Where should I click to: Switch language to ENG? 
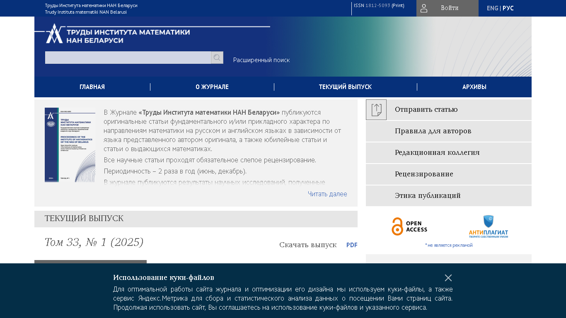pyautogui.click(x=493, y=8)
